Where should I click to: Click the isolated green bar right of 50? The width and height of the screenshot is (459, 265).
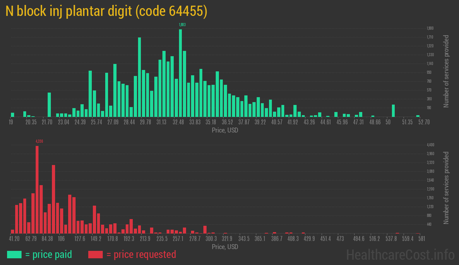point(393,111)
